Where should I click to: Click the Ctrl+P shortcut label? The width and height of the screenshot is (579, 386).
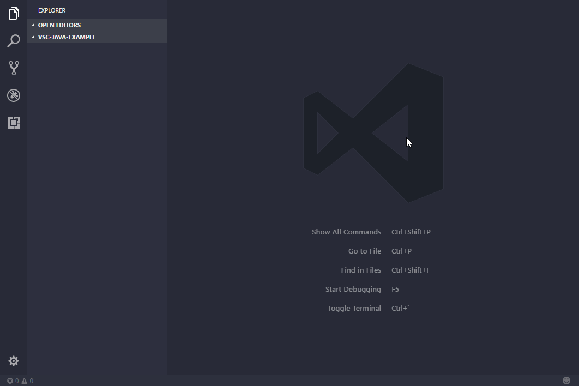401,251
